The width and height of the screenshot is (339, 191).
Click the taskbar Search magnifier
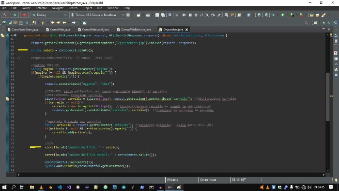[14, 187]
